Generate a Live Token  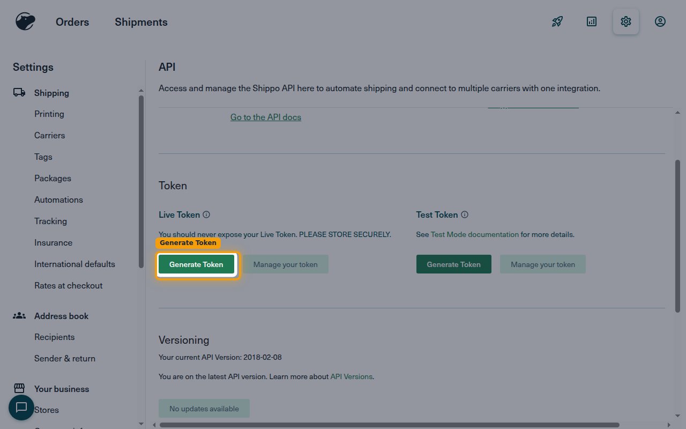click(196, 264)
